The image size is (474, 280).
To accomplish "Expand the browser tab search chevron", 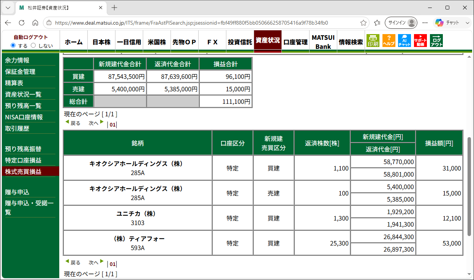I will [x=8, y=8].
